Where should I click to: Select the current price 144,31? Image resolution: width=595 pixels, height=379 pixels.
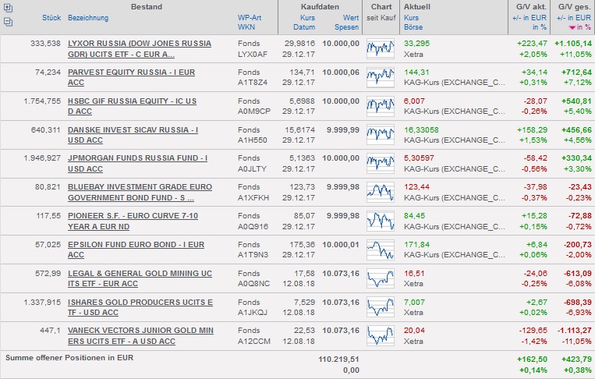tap(416, 72)
